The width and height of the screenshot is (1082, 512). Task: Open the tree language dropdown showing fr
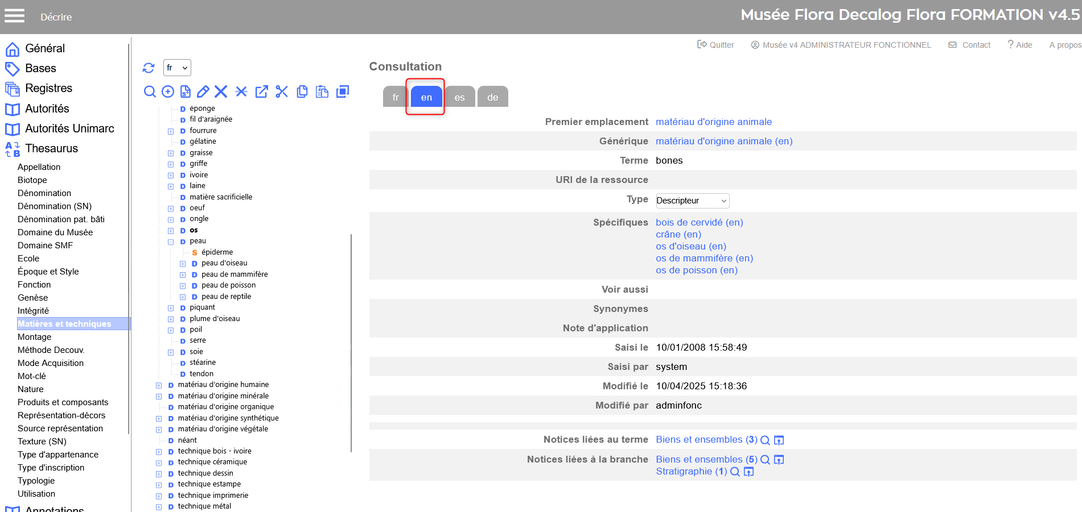coord(177,68)
